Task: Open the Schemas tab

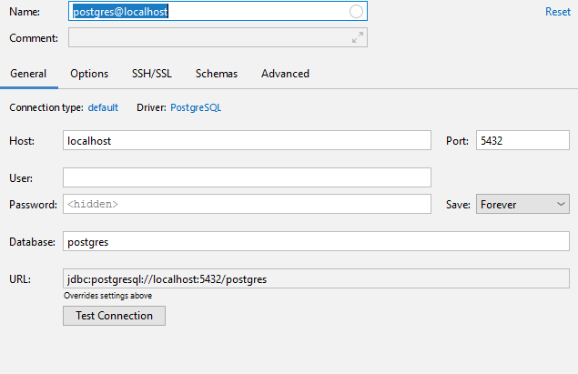Action: click(217, 74)
